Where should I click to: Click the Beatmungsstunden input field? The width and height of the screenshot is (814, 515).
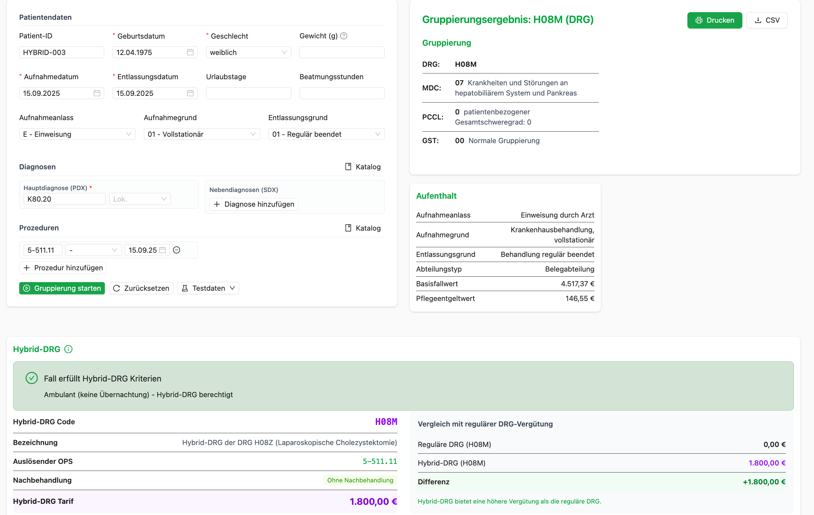pos(342,93)
